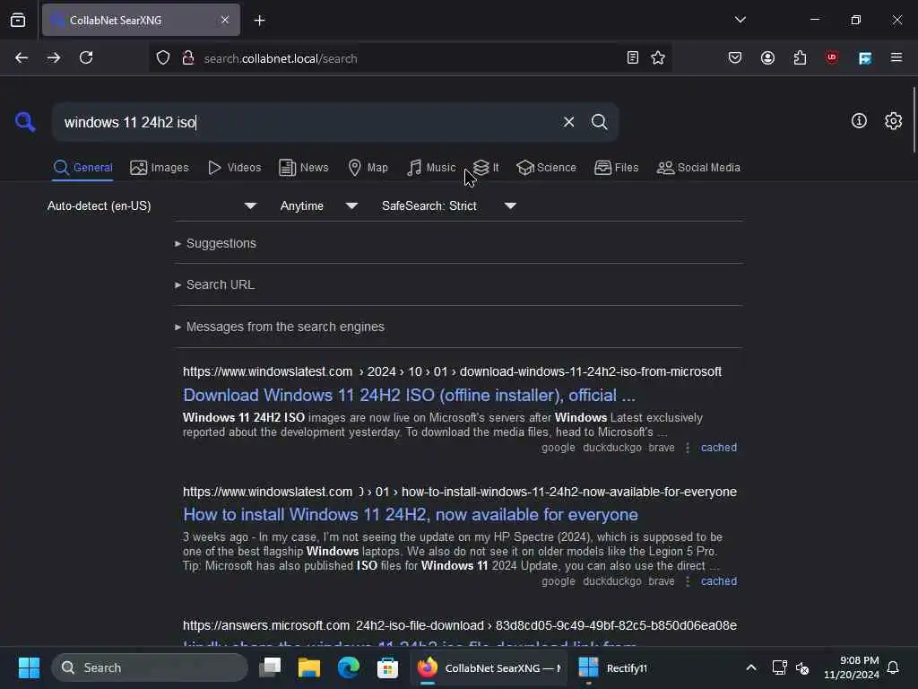Save page to Pocket
The height and width of the screenshot is (689, 918).
[735, 58]
